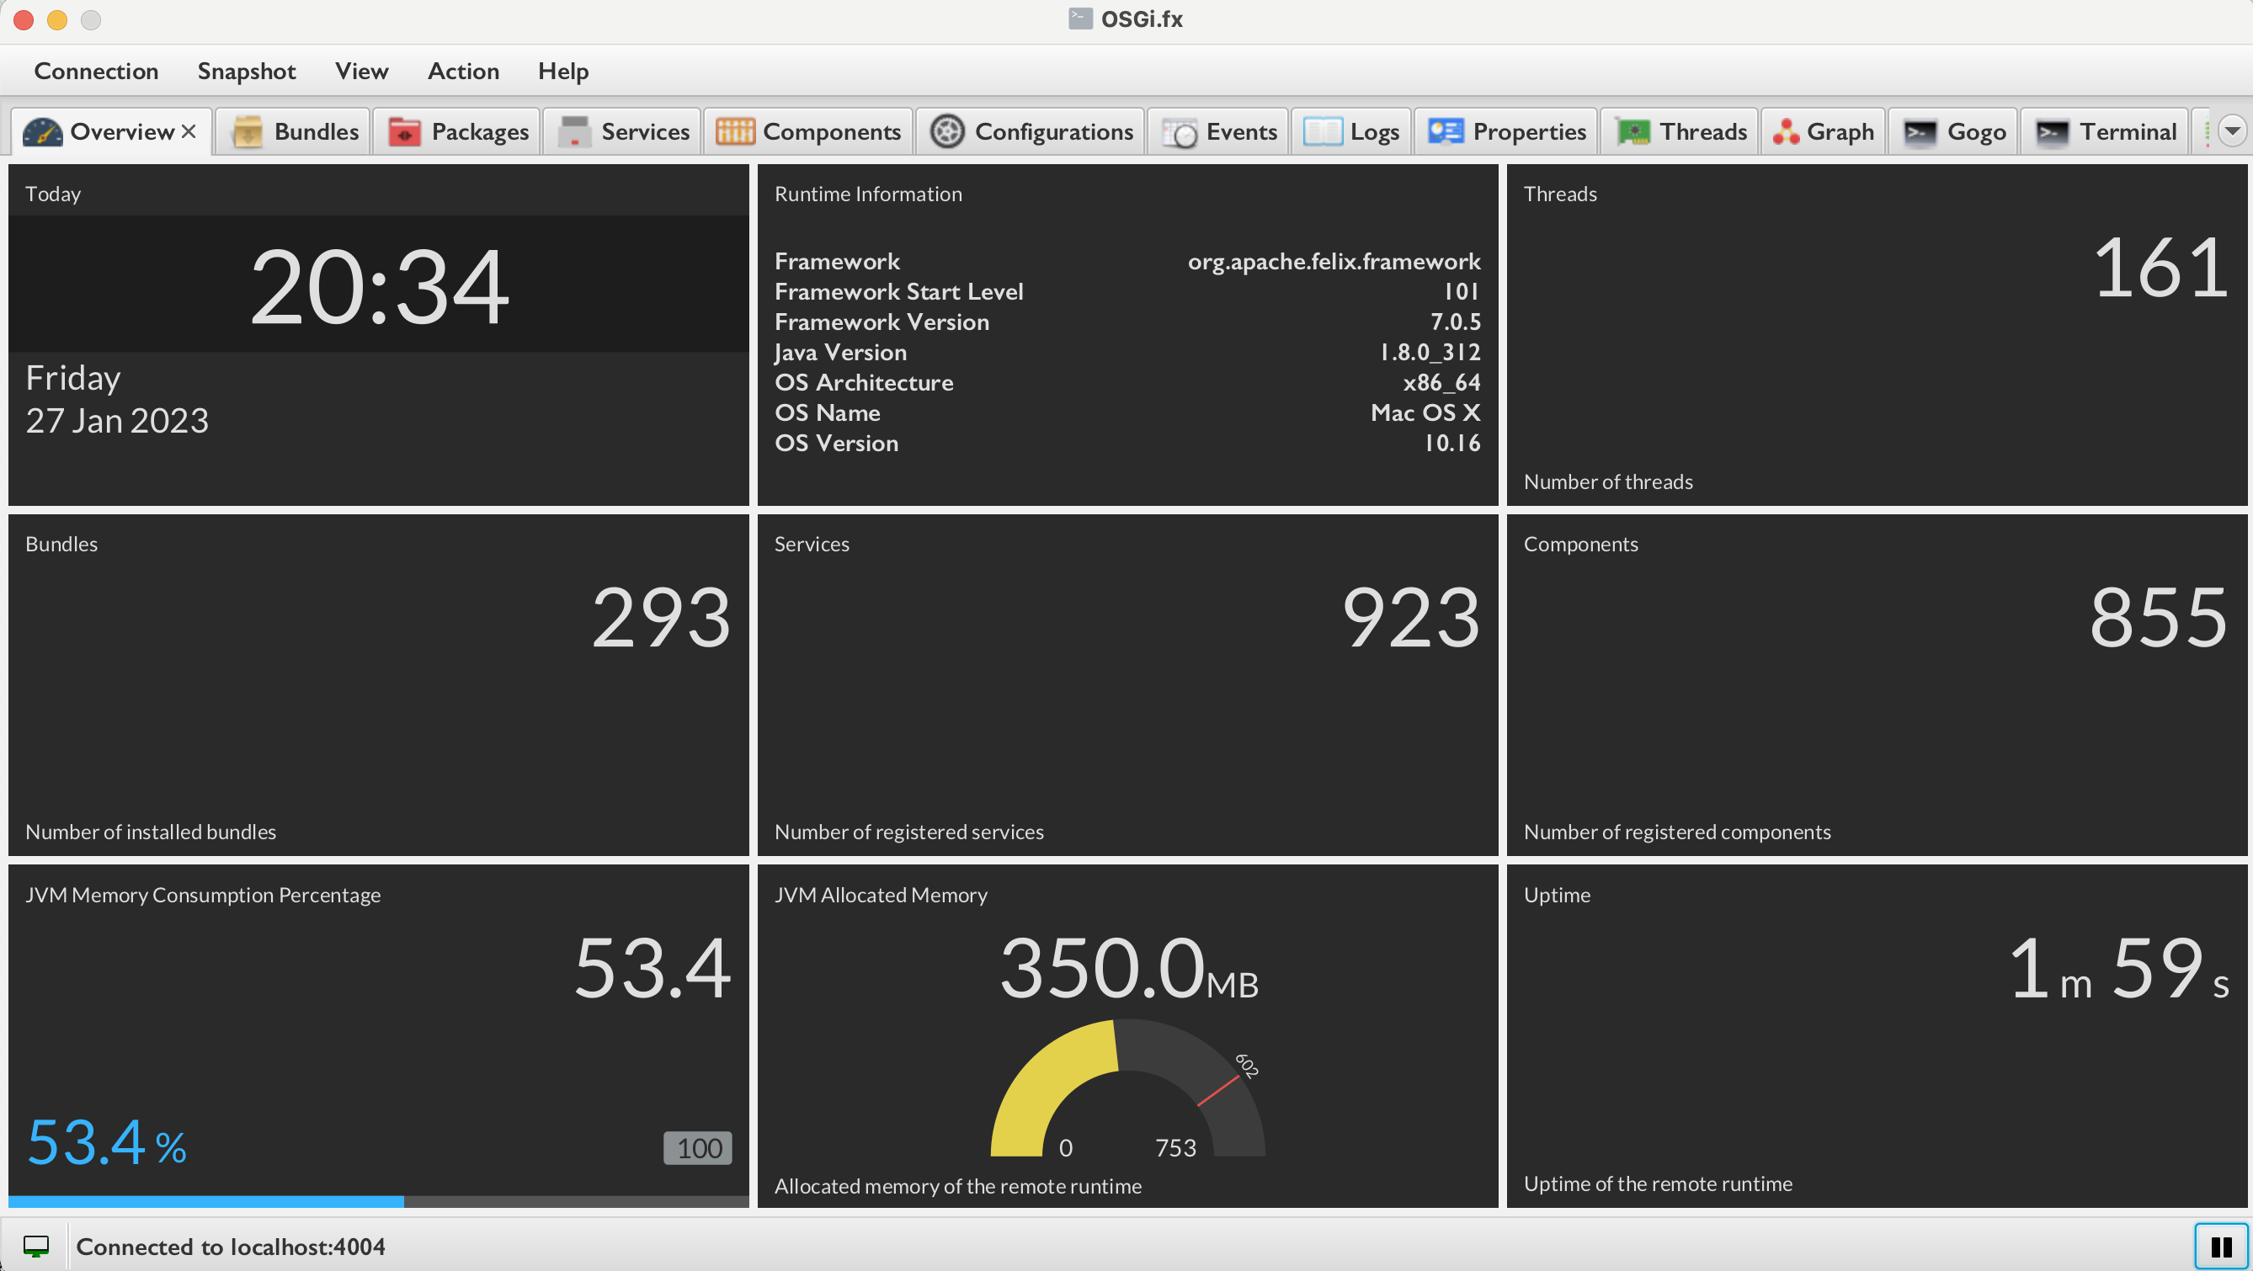The width and height of the screenshot is (2253, 1271).
Task: Expand the hidden tabs dropdown arrow
Action: pos(2232,132)
